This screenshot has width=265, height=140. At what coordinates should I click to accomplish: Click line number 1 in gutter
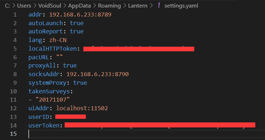[x=15, y=15]
